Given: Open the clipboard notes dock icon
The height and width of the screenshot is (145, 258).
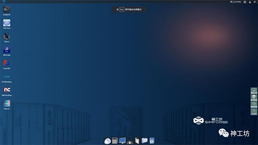Looking at the screenshot, I should tap(137, 140).
